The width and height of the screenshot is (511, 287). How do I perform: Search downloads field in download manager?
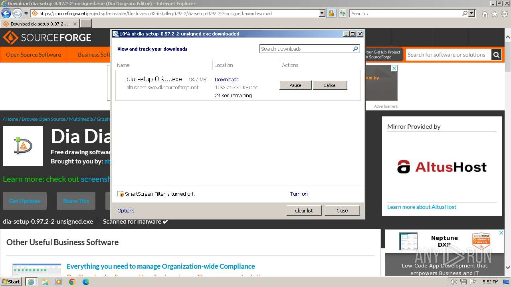coord(305,49)
